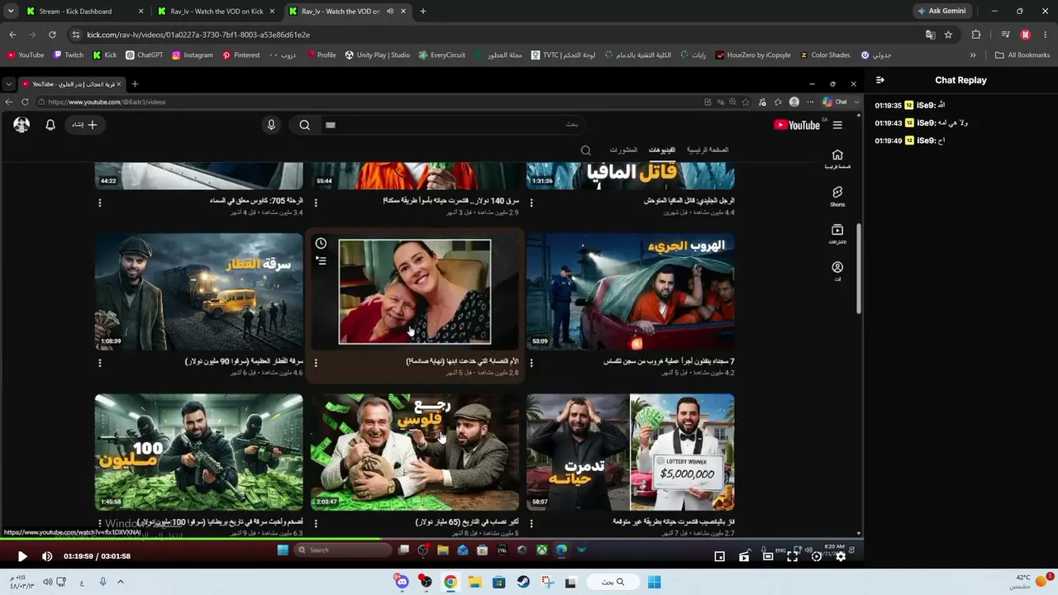Click the الهروب الجريء prison escape thumbnail
1058x595 pixels.
tap(631, 292)
